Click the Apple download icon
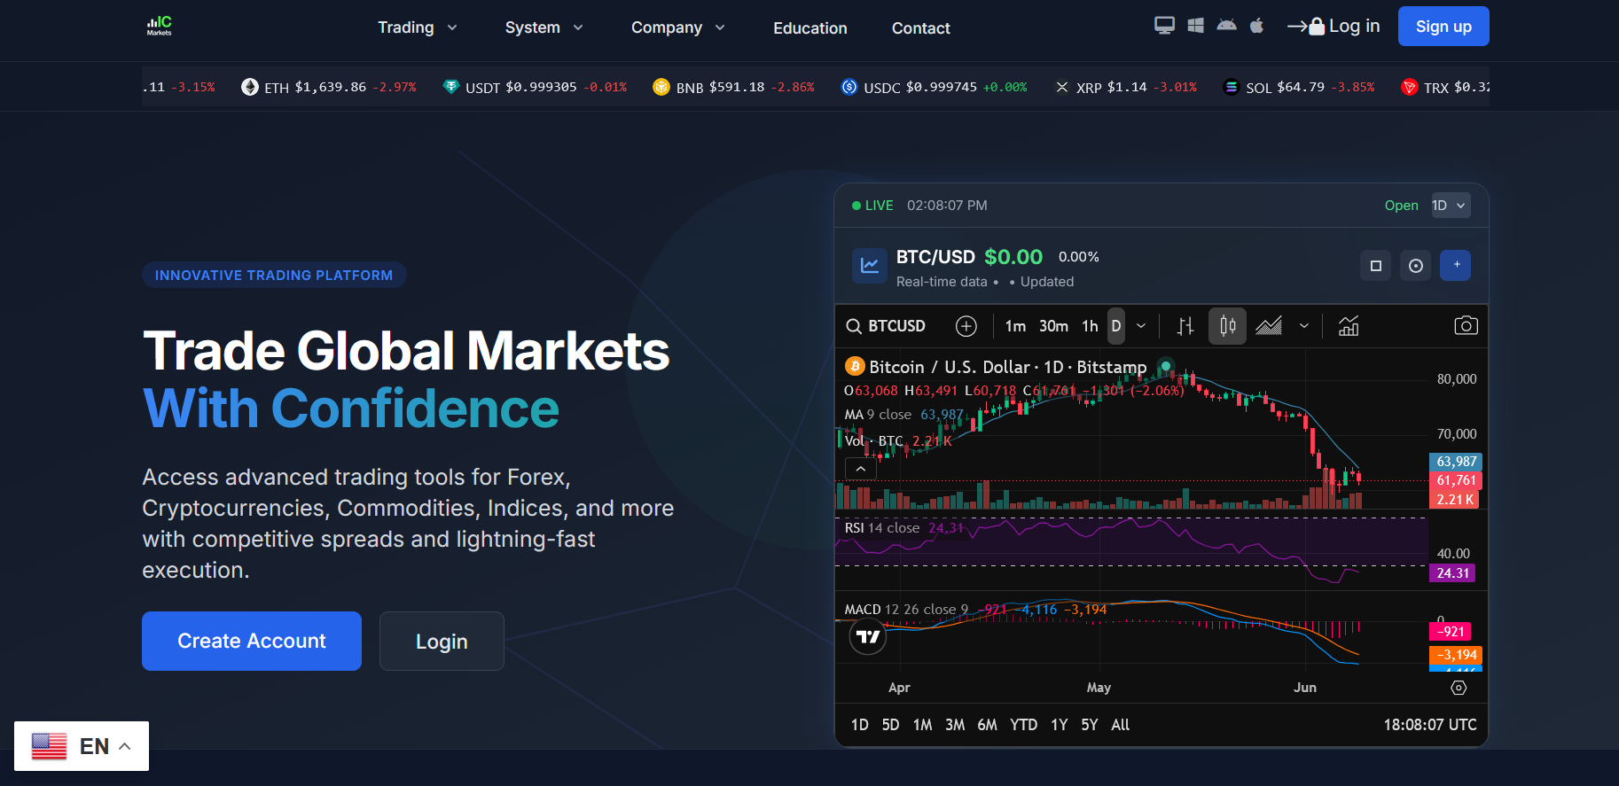 tap(1256, 26)
